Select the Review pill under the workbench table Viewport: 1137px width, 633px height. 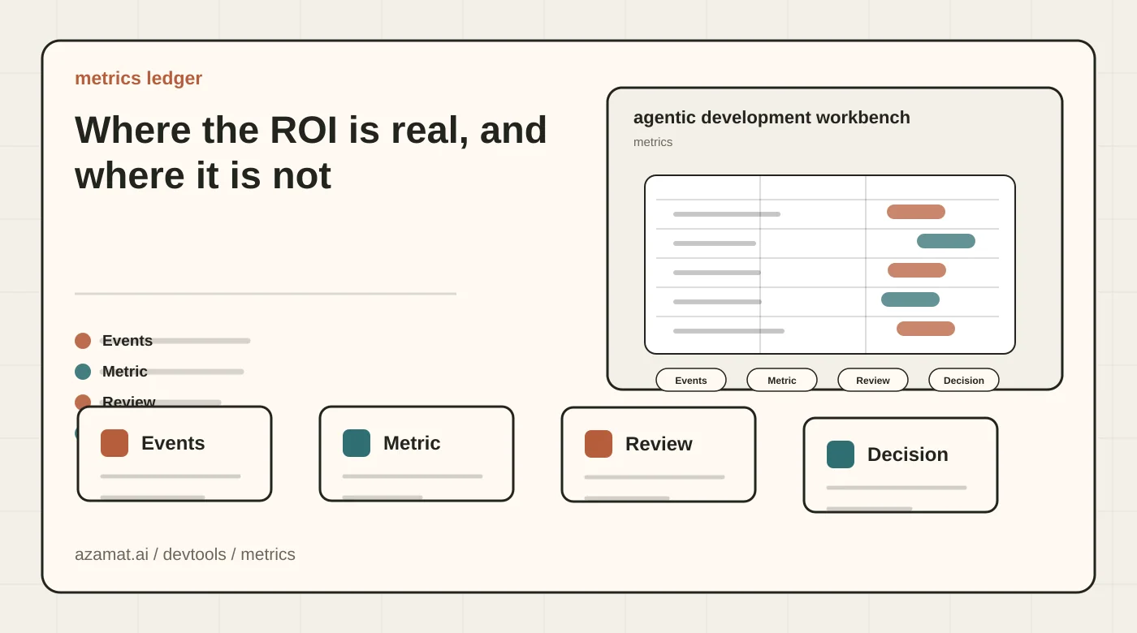[873, 380]
